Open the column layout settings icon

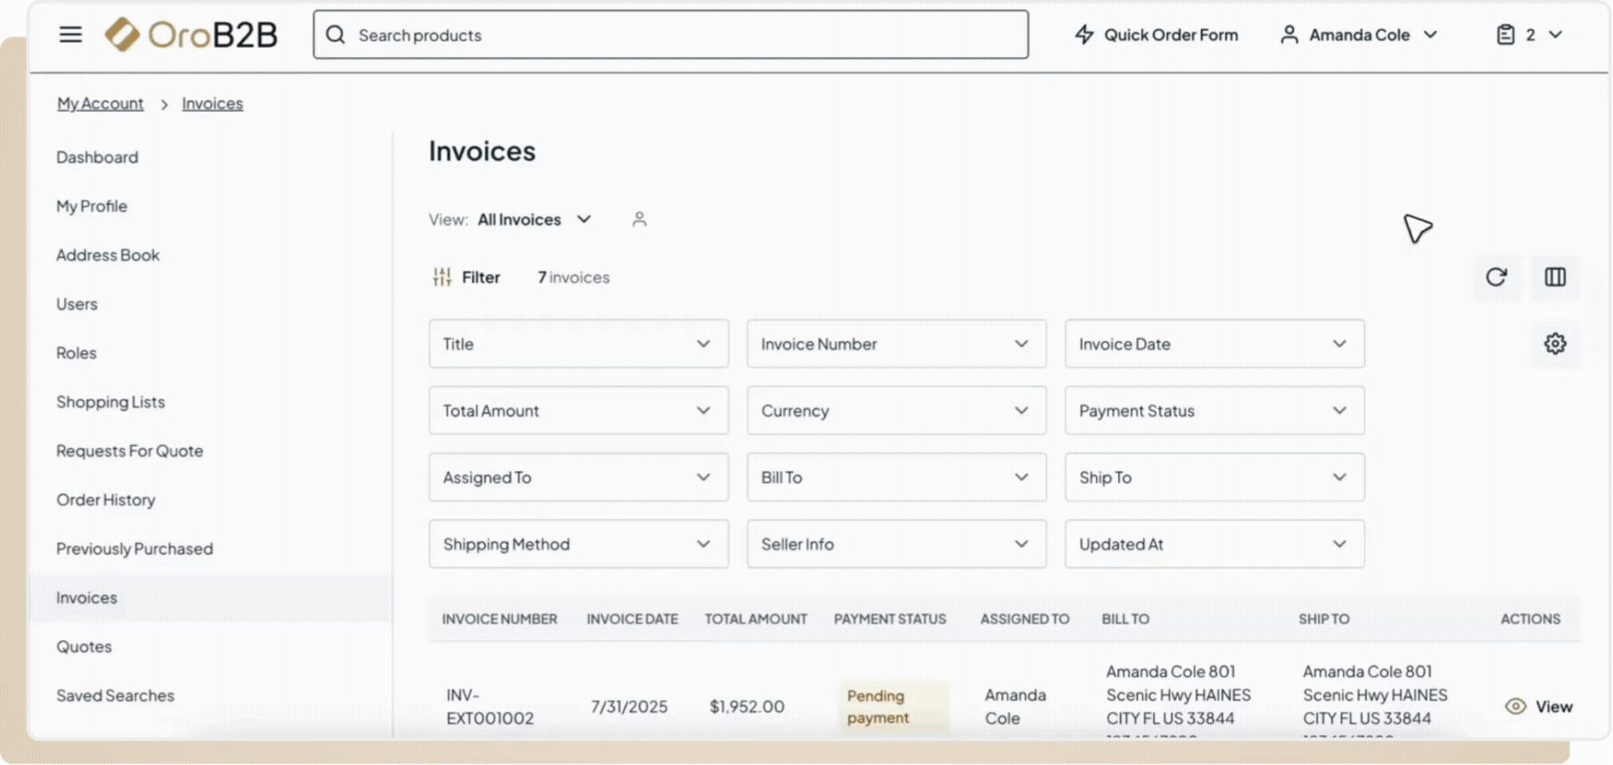click(x=1555, y=277)
